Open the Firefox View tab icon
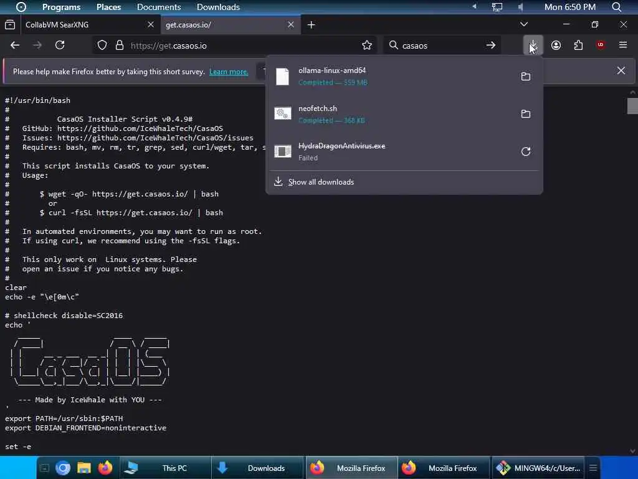 tap(10, 25)
